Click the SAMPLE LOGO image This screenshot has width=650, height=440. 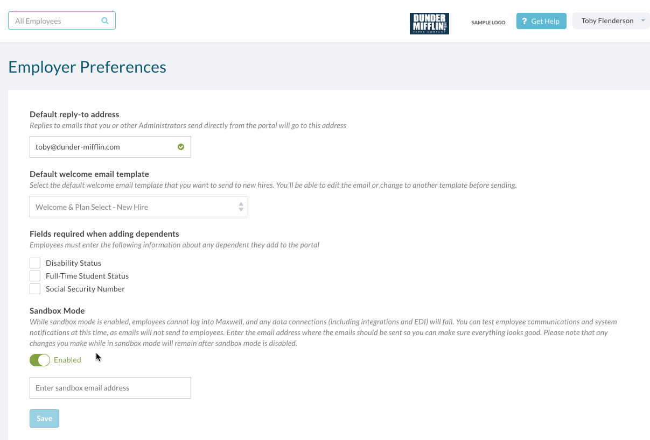coord(488,23)
